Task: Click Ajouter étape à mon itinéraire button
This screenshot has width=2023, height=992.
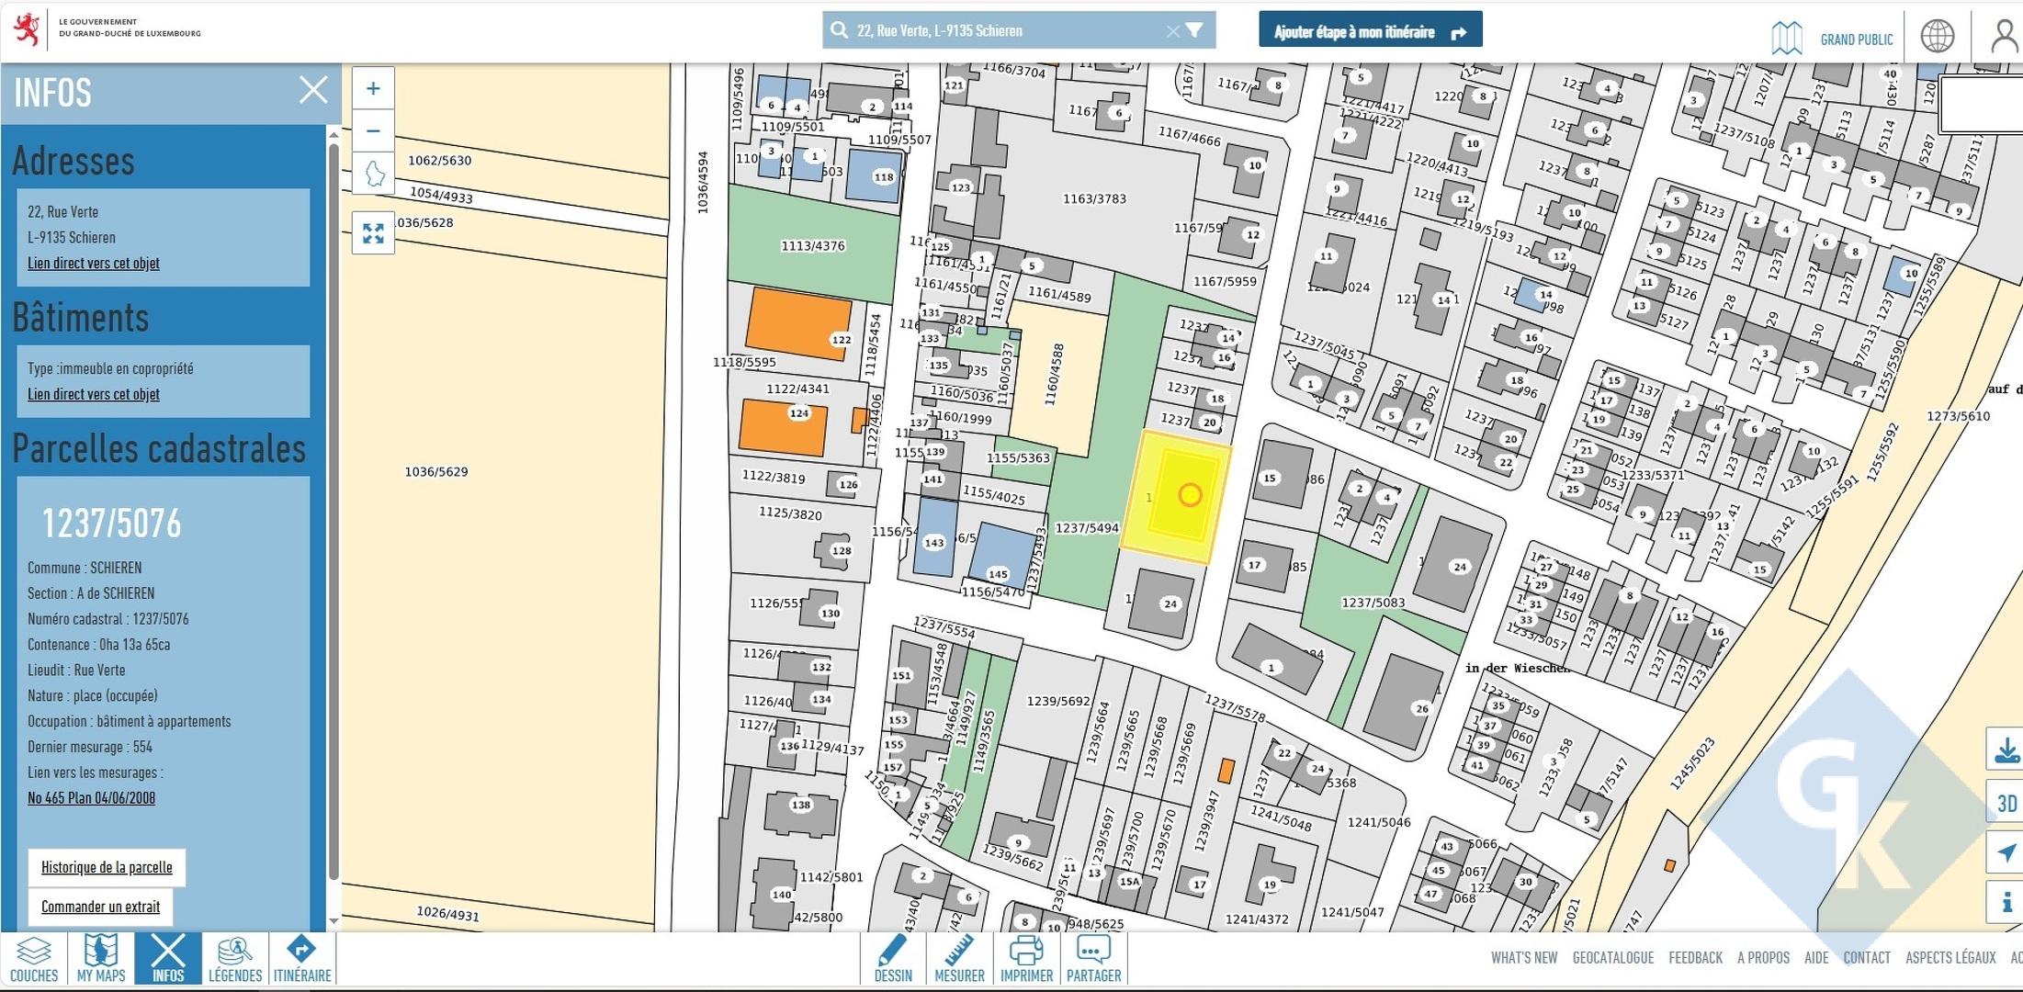Action: pyautogui.click(x=1370, y=31)
